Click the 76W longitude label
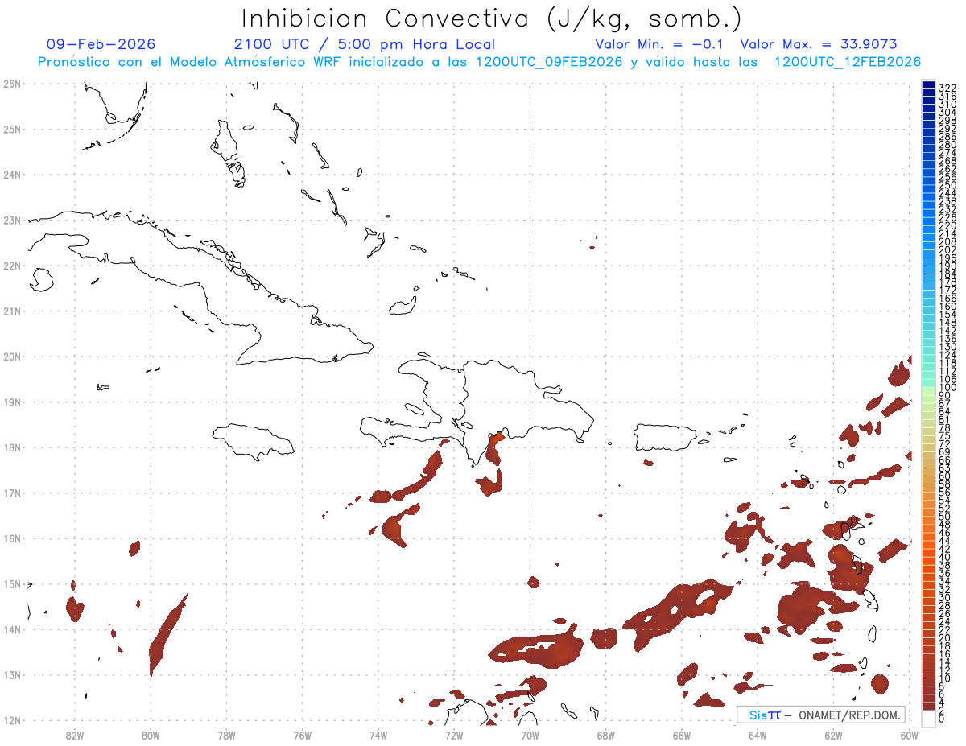This screenshot has width=966, height=746. click(x=302, y=735)
